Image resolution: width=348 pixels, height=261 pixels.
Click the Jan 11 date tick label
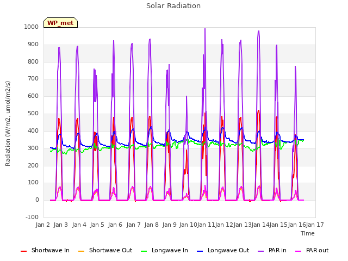pos(206,225)
